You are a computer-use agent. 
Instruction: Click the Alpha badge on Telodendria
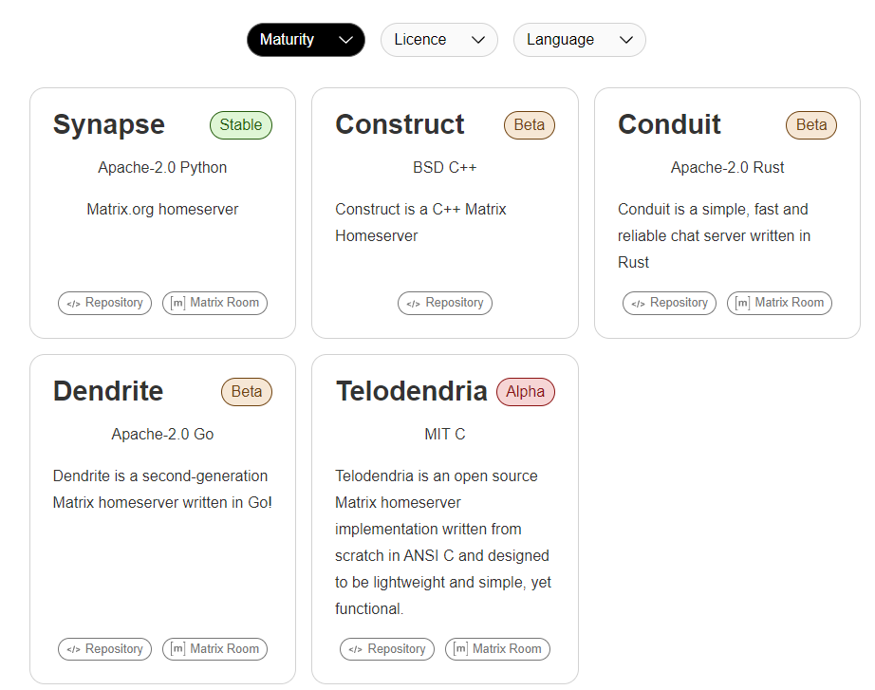point(526,392)
